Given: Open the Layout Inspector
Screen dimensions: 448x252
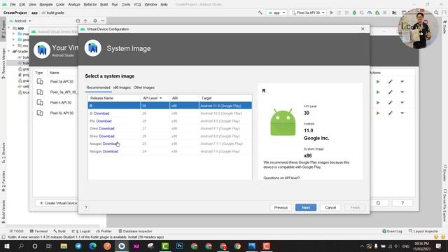Looking at the screenshot, I should tap(423, 231).
